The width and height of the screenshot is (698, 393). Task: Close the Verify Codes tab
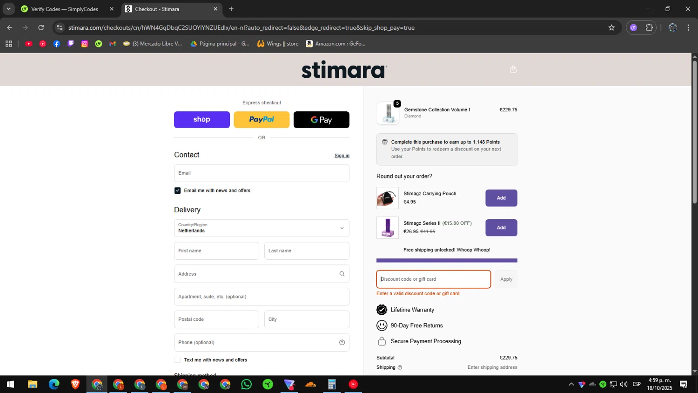pyautogui.click(x=112, y=9)
